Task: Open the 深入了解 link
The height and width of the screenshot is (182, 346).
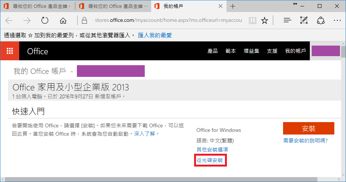Action: 144,134
